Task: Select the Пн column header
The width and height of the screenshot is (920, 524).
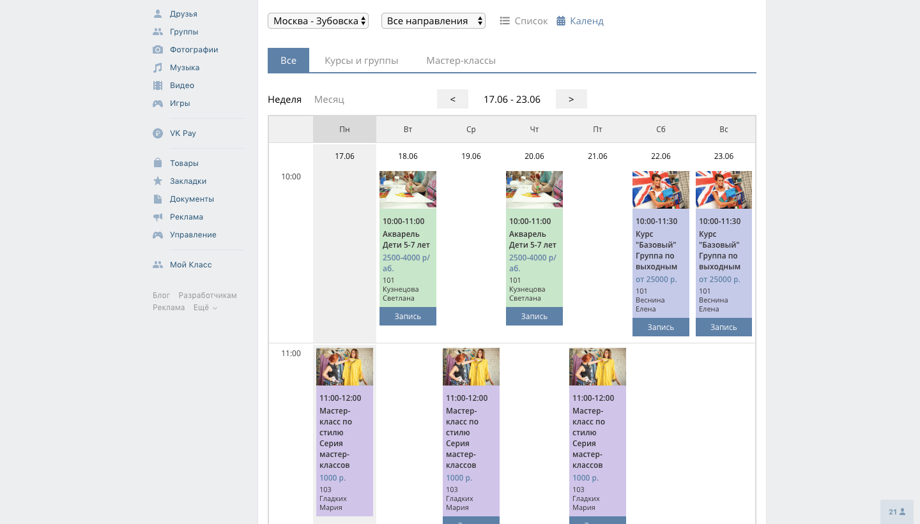Action: [x=344, y=129]
